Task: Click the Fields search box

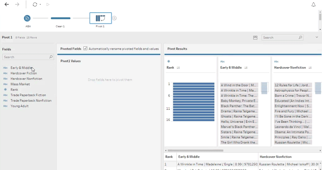Action: click(x=26, y=57)
